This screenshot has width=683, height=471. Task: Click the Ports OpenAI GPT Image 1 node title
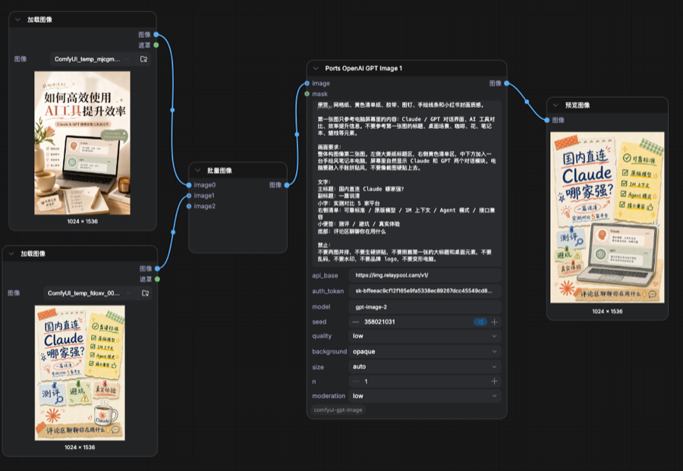[x=364, y=68]
